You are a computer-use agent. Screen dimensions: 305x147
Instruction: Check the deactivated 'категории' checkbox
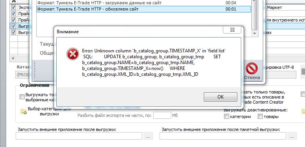pos(226,117)
